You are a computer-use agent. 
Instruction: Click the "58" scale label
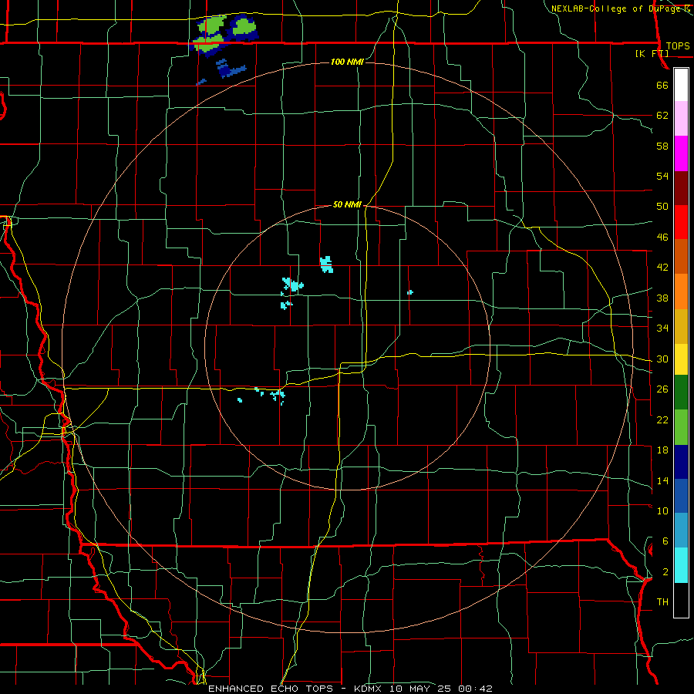(x=662, y=146)
